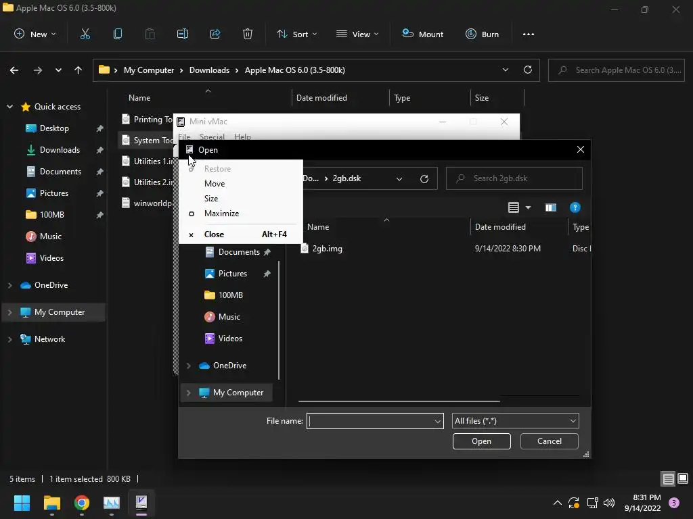Open the Sort dropdown in Explorer
The width and height of the screenshot is (693, 519).
pyautogui.click(x=296, y=34)
